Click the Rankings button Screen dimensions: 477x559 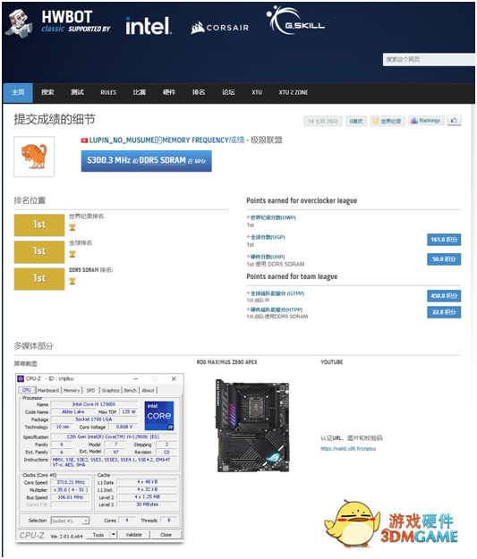coord(426,121)
